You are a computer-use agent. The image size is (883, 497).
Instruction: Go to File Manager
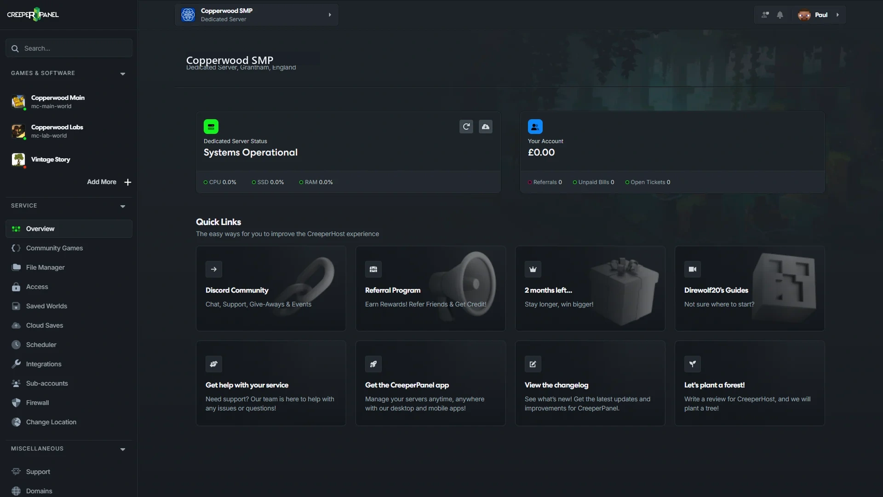point(69,267)
